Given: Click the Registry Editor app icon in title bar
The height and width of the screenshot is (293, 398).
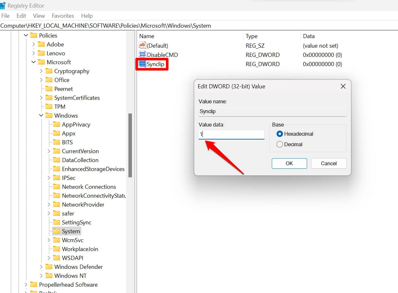Looking at the screenshot, I should tap(3, 5).
